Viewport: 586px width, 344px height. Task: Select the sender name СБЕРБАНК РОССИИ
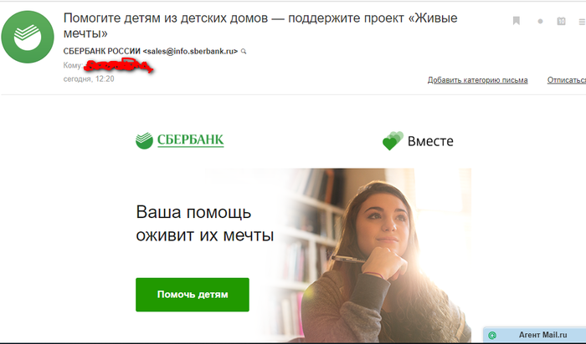pyautogui.click(x=102, y=52)
